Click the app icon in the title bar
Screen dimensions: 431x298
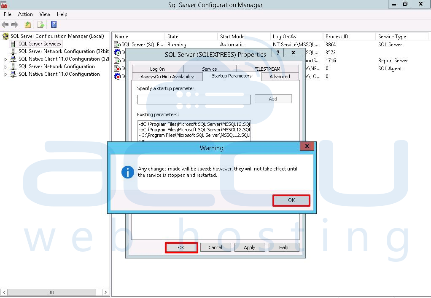[4, 5]
